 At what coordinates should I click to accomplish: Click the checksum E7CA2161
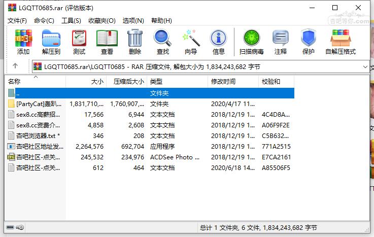click(x=276, y=157)
